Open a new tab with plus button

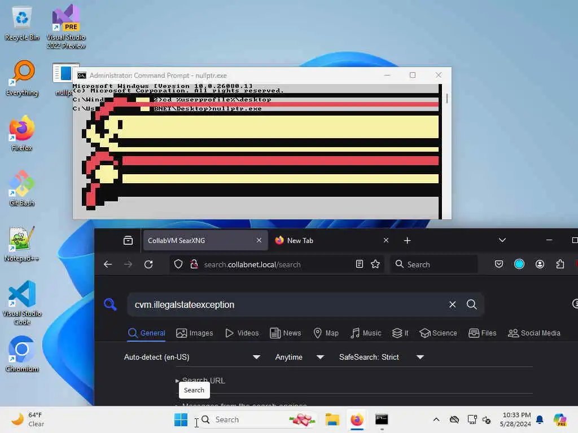pos(407,240)
